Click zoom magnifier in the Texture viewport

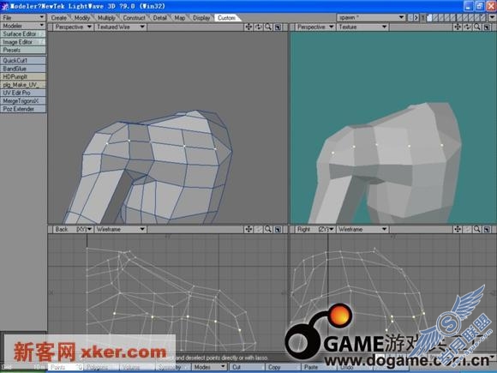coord(477,27)
